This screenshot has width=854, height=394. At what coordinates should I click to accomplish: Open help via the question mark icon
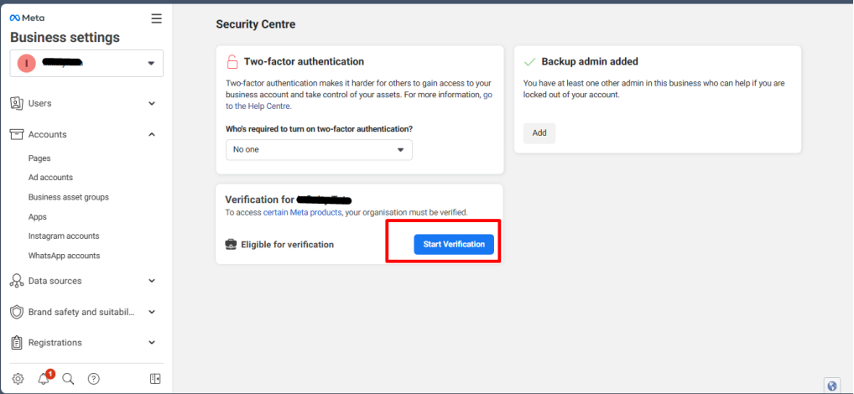click(x=94, y=379)
